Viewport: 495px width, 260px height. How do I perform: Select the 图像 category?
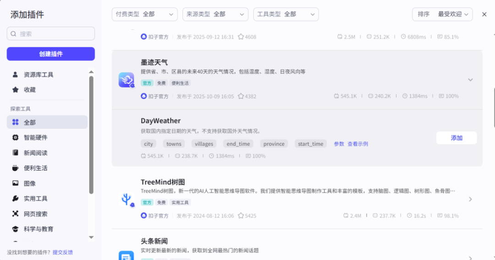[x=47, y=183]
